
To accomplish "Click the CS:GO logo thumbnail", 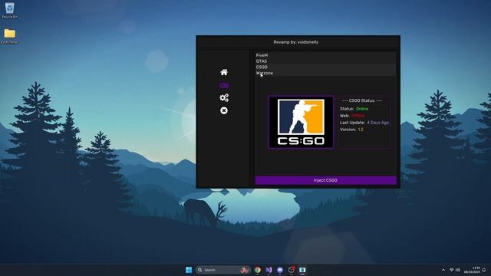I will point(301,122).
